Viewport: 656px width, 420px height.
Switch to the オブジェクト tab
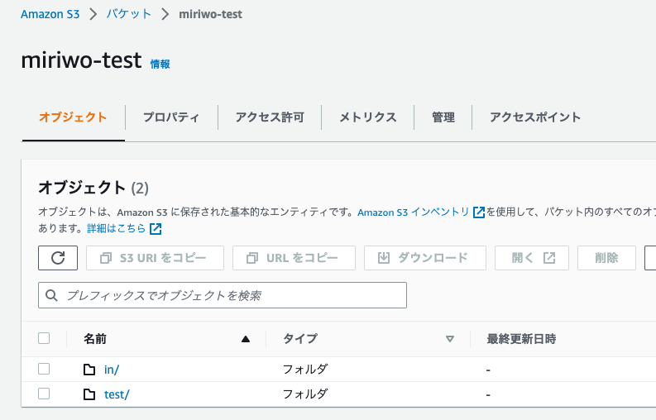(73, 117)
